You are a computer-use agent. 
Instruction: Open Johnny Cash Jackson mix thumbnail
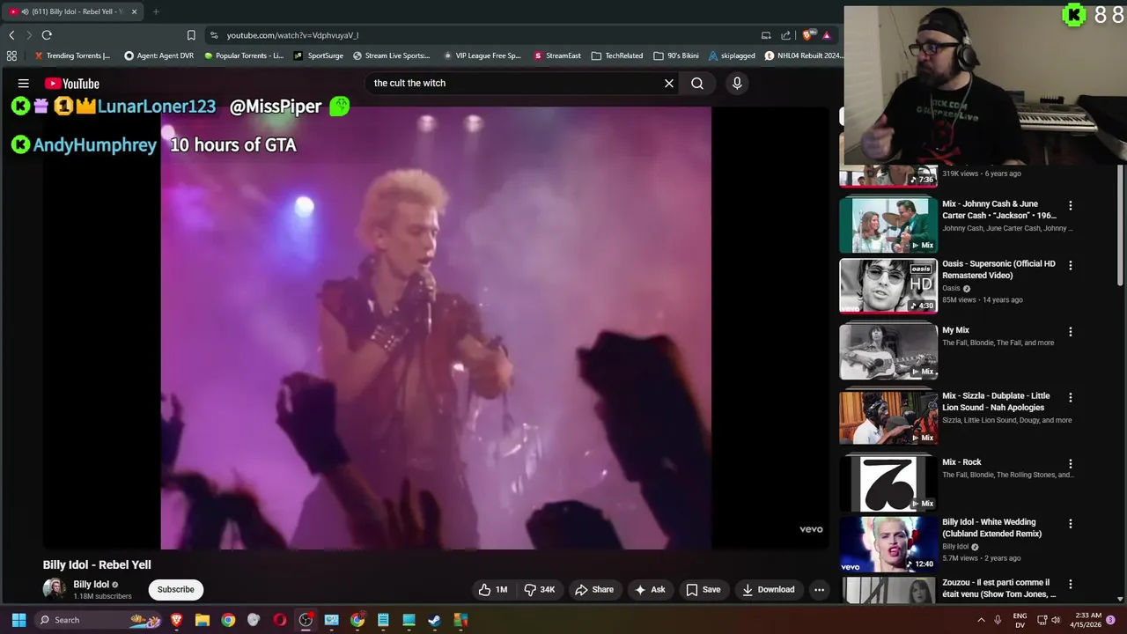click(x=888, y=225)
